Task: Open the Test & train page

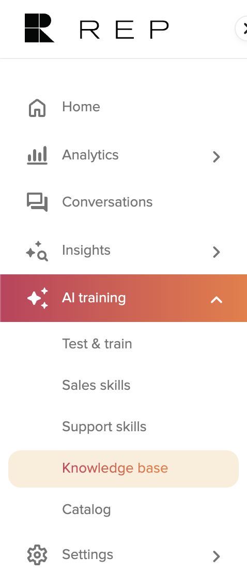Action: tap(97, 344)
